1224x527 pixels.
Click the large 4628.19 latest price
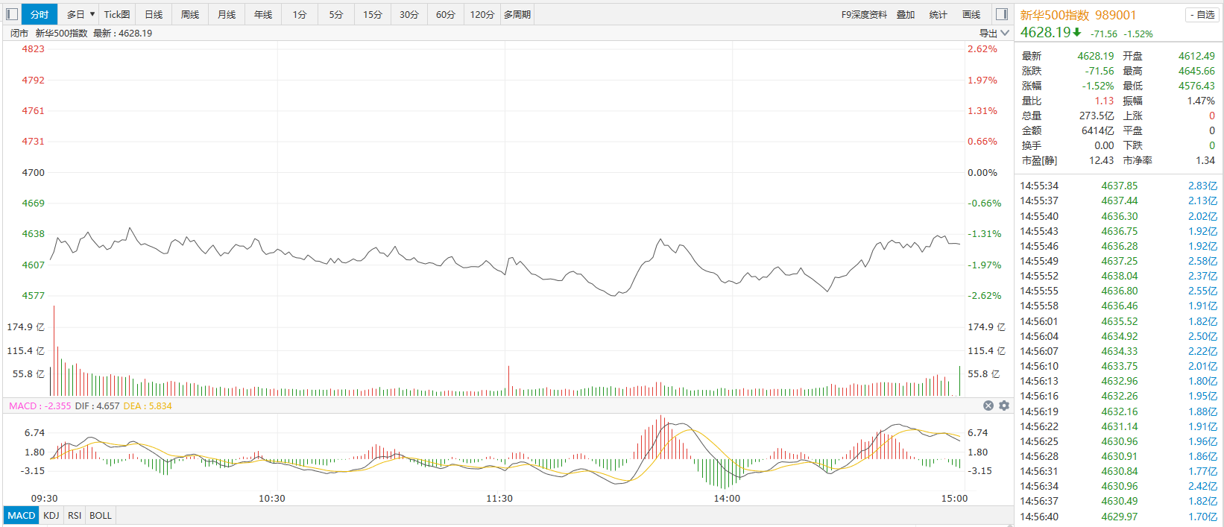click(x=1045, y=32)
